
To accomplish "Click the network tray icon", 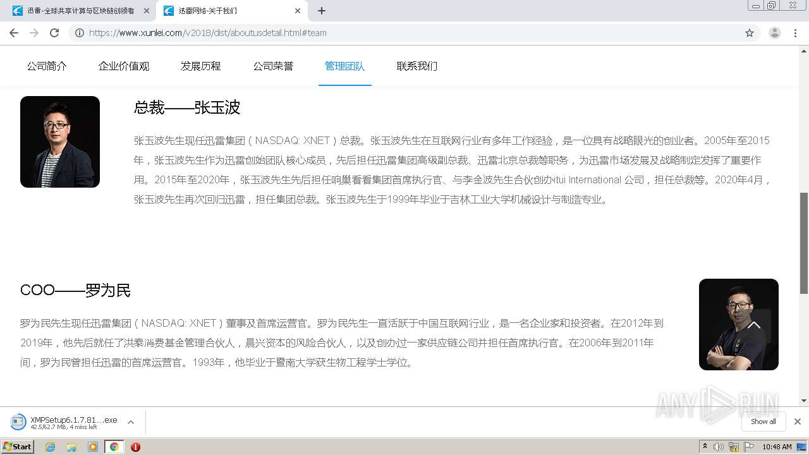I will click(734, 447).
